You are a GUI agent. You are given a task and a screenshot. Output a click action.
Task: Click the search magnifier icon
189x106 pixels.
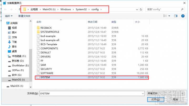[x=182, y=9]
